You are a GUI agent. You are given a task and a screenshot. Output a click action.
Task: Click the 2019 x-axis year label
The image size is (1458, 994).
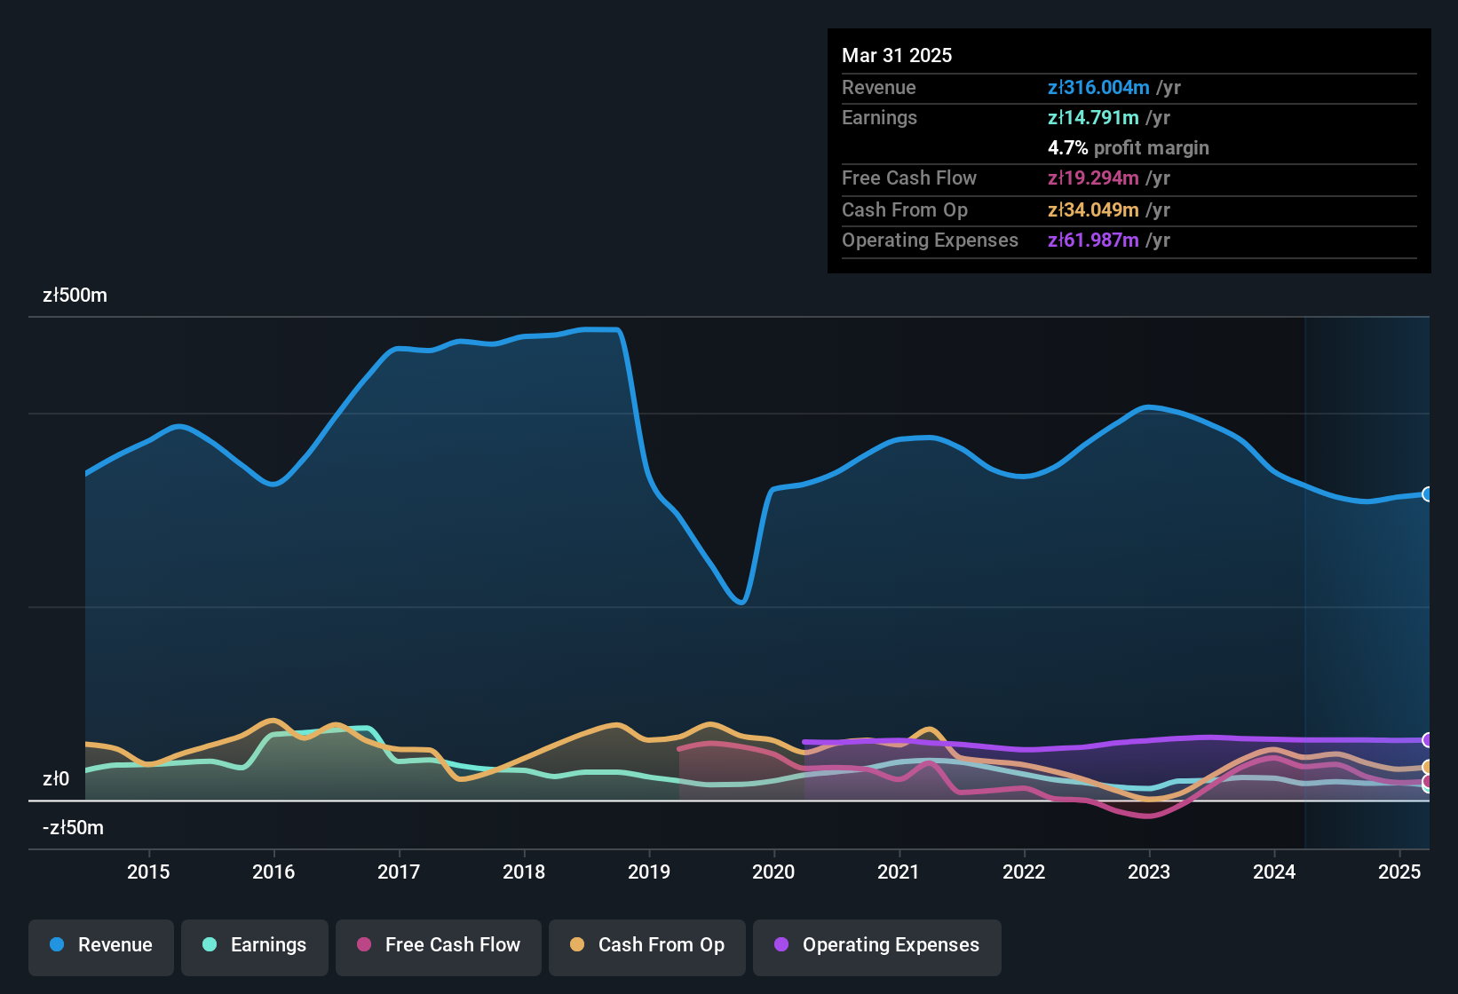(649, 872)
